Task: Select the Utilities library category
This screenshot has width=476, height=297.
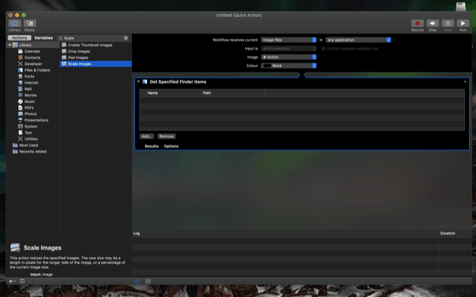Action: pos(31,139)
